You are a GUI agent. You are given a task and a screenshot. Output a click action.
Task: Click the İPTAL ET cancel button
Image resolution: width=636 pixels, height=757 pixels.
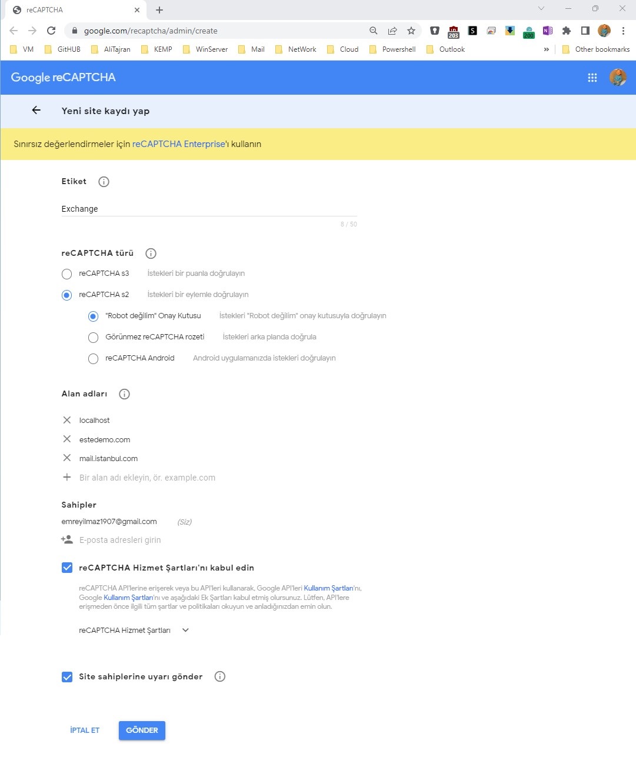(85, 730)
